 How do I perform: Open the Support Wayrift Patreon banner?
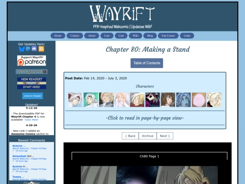click(32, 60)
